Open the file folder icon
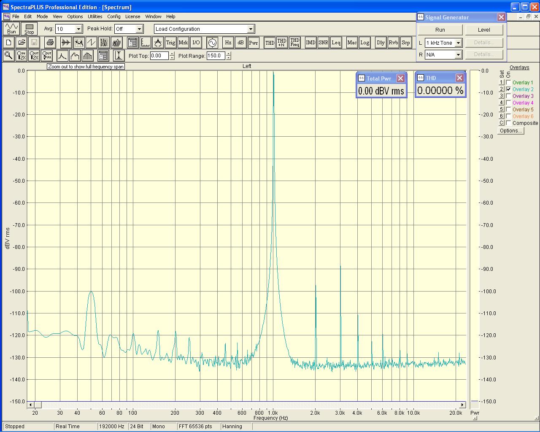 click(22, 43)
